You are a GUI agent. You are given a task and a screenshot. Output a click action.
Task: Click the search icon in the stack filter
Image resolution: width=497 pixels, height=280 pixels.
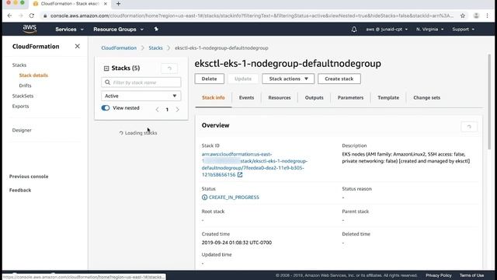click(107, 82)
